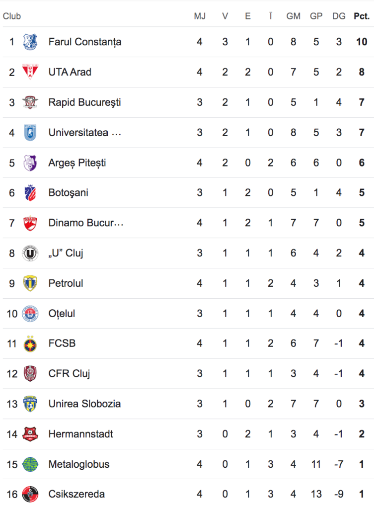Click the Farul Constanța club crest

click(x=30, y=42)
